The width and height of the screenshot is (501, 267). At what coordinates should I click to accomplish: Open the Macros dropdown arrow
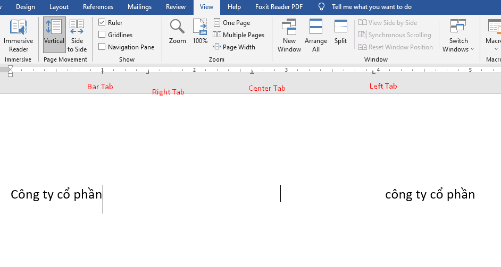[496, 49]
